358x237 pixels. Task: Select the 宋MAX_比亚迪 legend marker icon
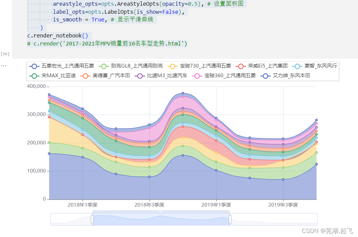tap(34, 75)
